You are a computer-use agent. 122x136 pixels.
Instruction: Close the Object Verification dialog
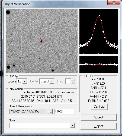(x=114, y=3)
